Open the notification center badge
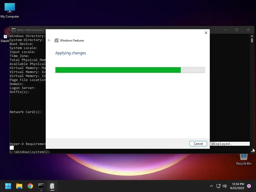 coord(249,186)
